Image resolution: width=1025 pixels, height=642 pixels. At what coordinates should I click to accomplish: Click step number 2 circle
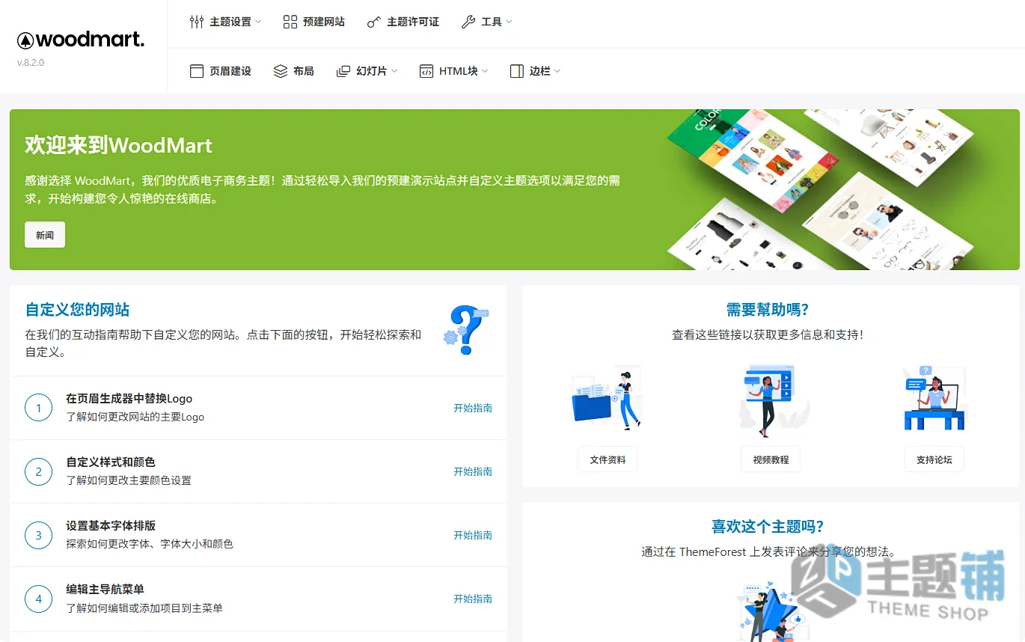tap(38, 471)
